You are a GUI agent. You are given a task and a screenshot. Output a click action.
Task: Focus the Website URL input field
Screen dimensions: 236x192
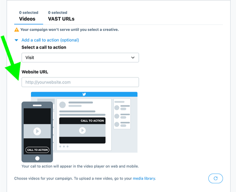click(80, 82)
